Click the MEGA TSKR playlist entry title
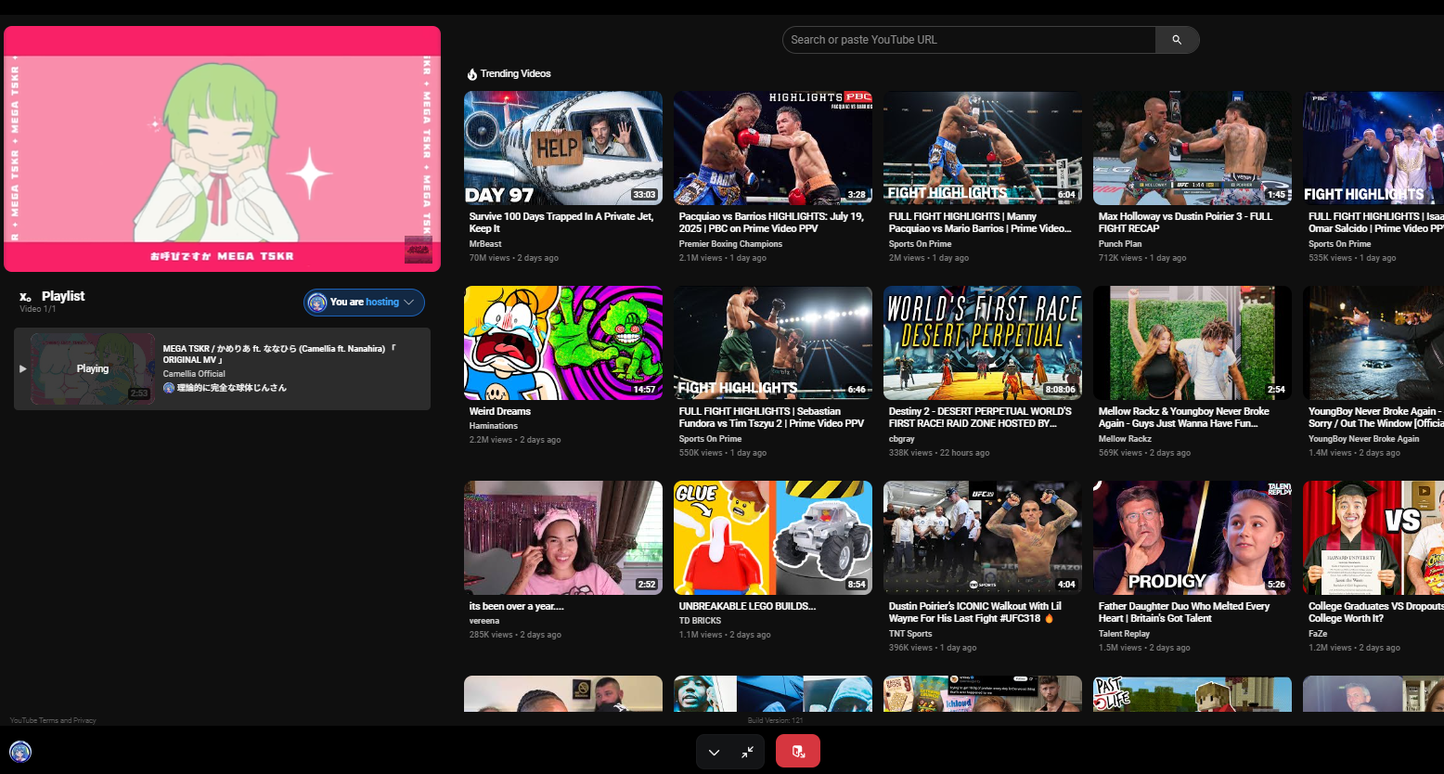Image resolution: width=1444 pixels, height=774 pixels. pos(279,355)
